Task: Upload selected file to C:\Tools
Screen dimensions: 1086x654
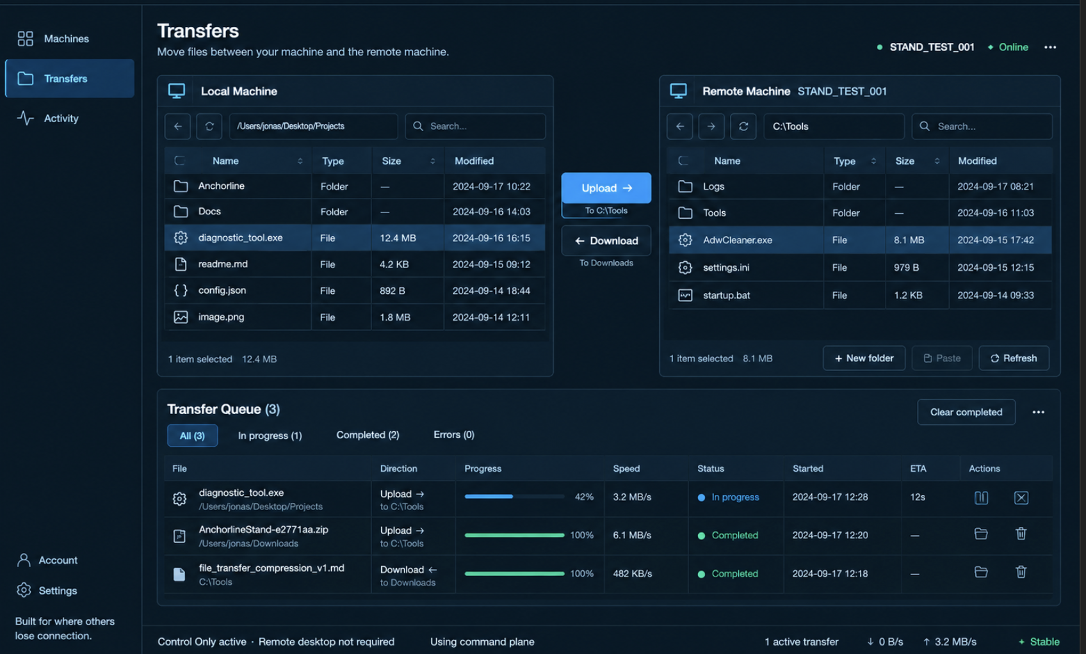Action: pyautogui.click(x=606, y=188)
